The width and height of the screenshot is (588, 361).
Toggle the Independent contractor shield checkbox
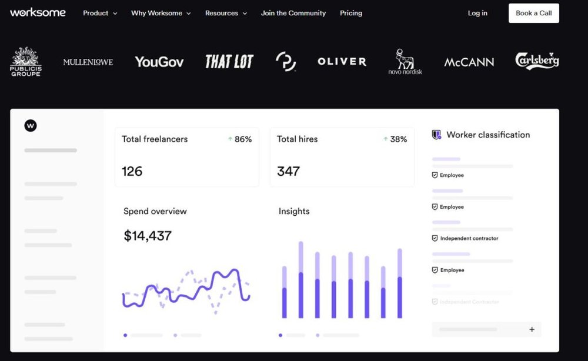(x=435, y=239)
